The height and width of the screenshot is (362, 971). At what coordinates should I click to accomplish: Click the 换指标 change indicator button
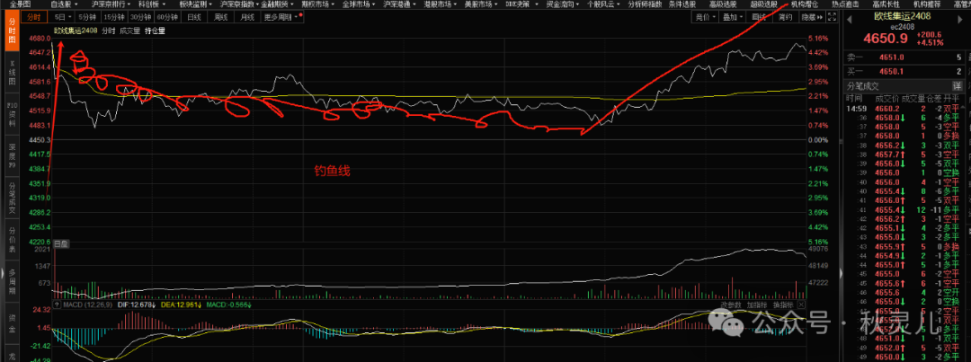(781, 305)
